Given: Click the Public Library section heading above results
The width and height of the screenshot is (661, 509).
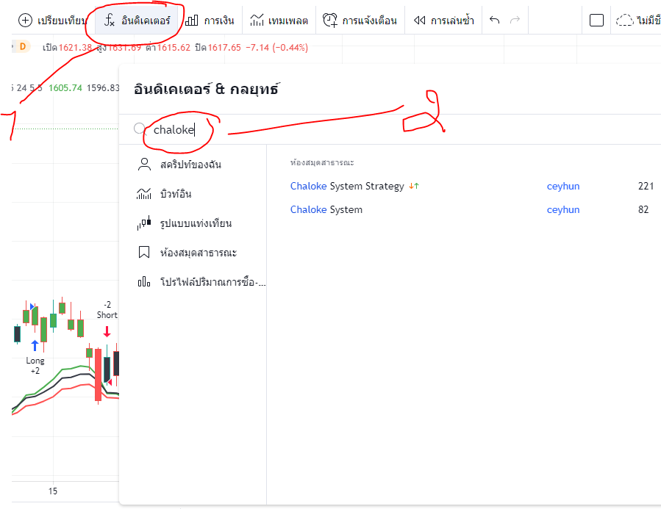Looking at the screenshot, I should [322, 162].
